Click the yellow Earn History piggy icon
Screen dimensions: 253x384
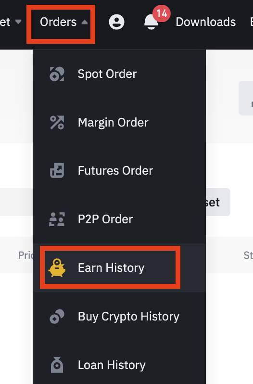click(57, 268)
